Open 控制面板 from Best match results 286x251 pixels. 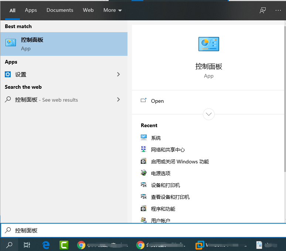(x=64, y=44)
